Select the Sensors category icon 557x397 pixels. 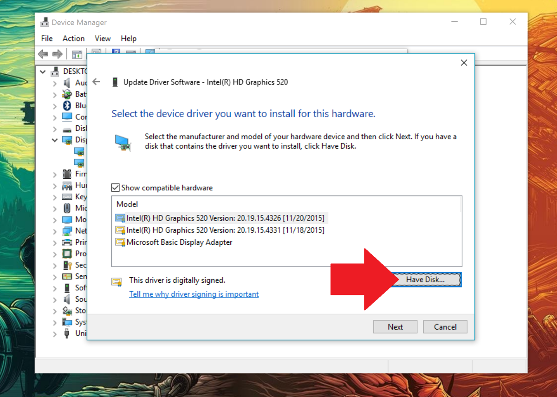(67, 276)
